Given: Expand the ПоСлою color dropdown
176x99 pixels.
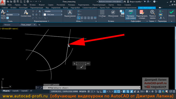Looking at the screenshot, I should pos(62,15).
